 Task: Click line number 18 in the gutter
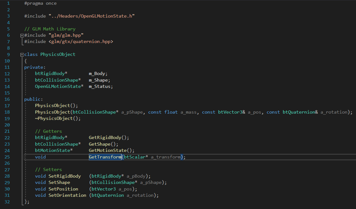[7, 112]
